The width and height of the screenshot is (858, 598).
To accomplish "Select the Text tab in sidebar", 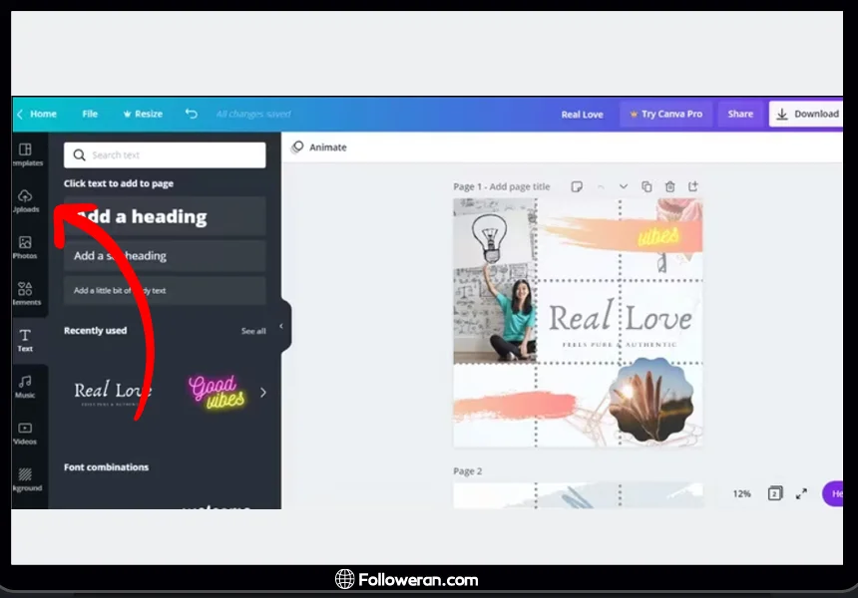I will pyautogui.click(x=25, y=340).
